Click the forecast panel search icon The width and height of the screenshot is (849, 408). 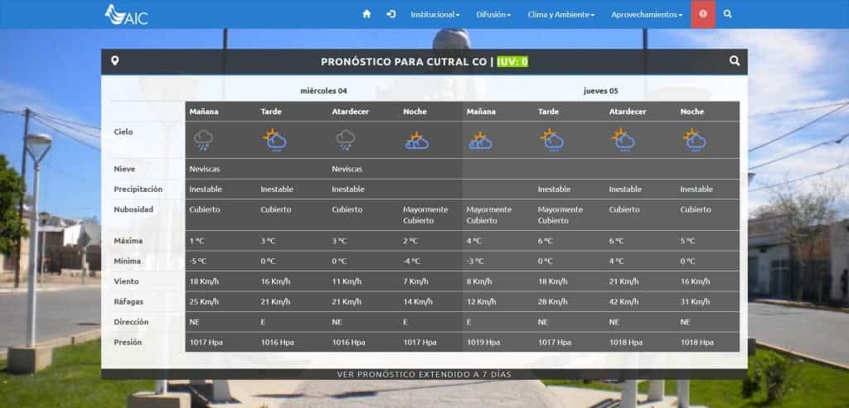coord(734,61)
